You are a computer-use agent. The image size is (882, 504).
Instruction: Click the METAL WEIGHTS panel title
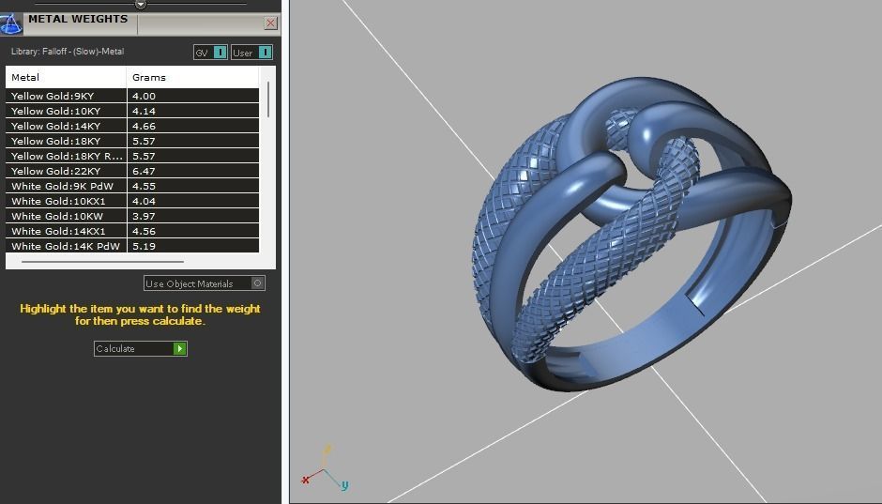click(x=78, y=19)
